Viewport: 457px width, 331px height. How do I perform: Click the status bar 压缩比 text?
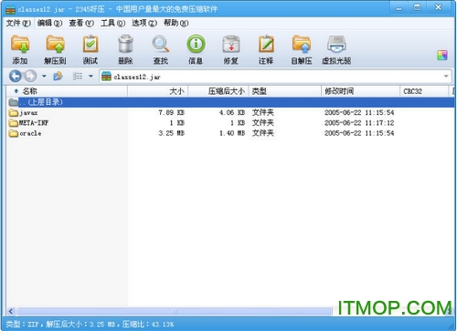pos(148,325)
